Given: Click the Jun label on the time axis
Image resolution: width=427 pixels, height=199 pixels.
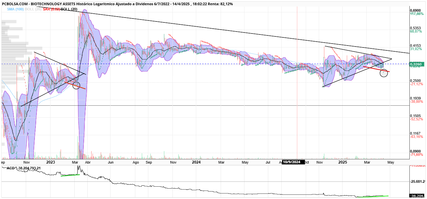Looking at the screenshot, I should (x=111, y=162).
